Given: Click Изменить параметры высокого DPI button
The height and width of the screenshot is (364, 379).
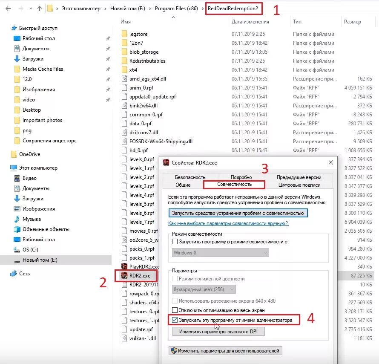Looking at the screenshot, I should (218, 332).
